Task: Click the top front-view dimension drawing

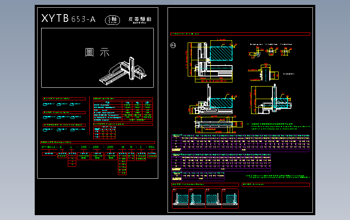Action: pos(212,61)
